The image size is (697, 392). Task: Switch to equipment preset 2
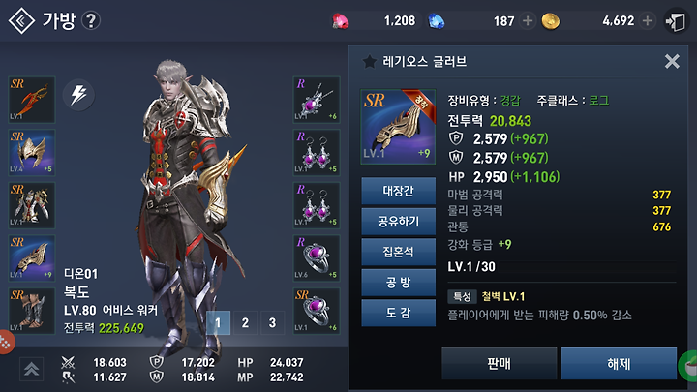245,322
